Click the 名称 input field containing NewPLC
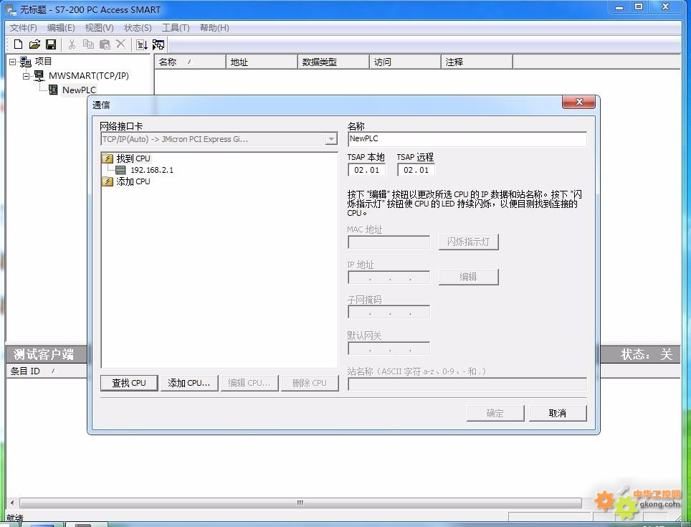The image size is (691, 527). tap(467, 139)
